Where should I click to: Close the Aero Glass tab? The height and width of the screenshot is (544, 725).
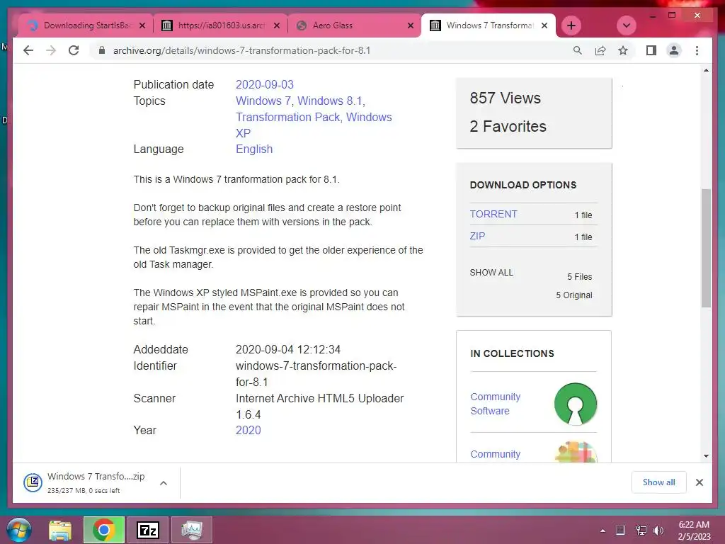[x=411, y=25]
